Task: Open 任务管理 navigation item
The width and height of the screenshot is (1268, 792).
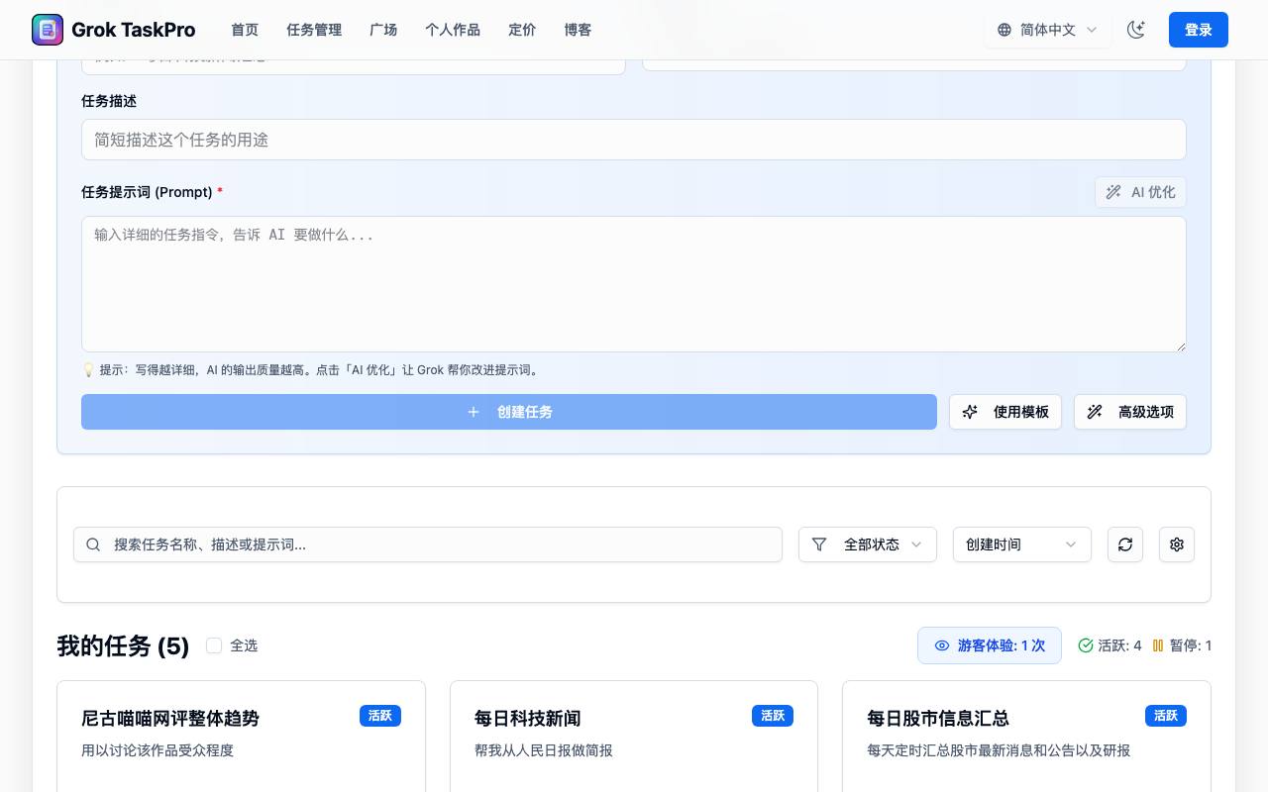Action: pyautogui.click(x=314, y=30)
